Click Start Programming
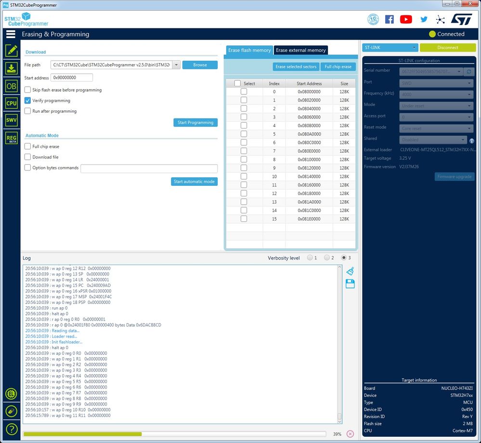 point(195,122)
